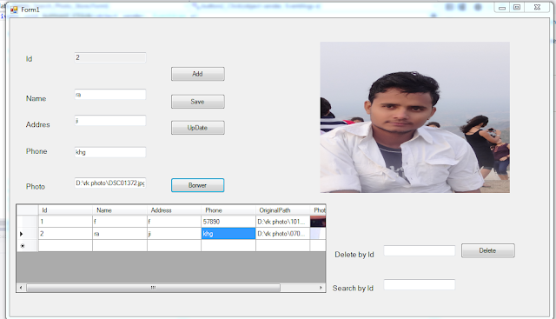Click the person photo preview
This screenshot has height=319, width=556.
(x=415, y=117)
